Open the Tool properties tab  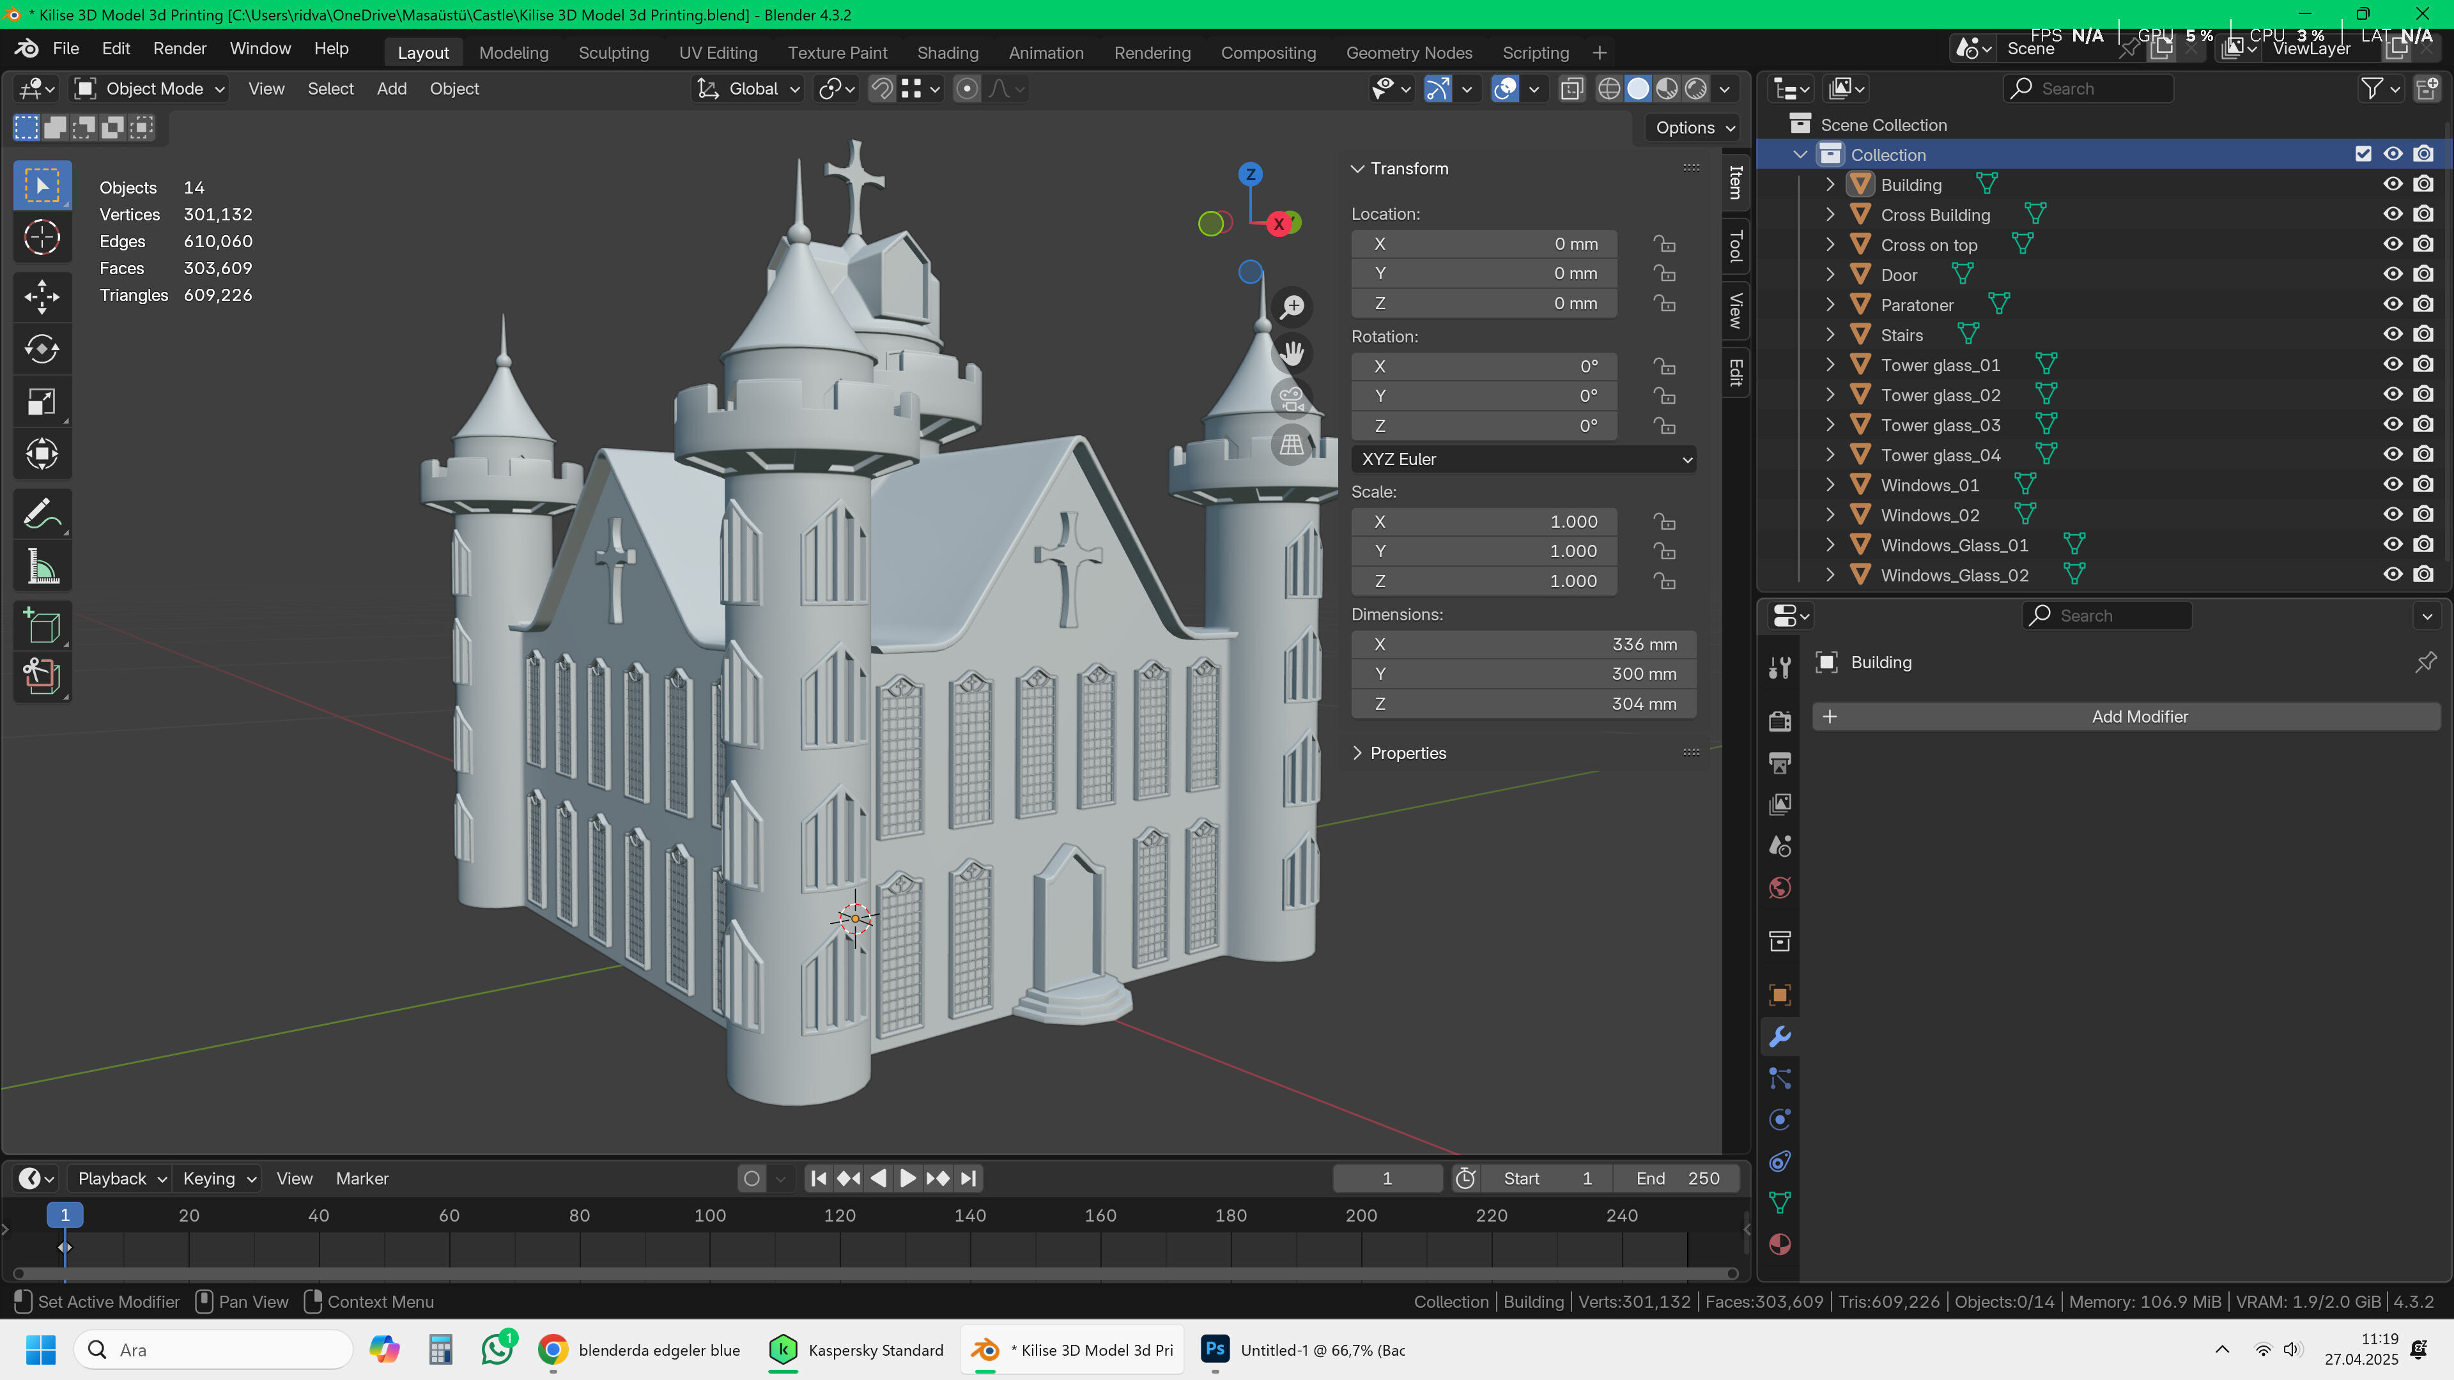pos(1780,668)
